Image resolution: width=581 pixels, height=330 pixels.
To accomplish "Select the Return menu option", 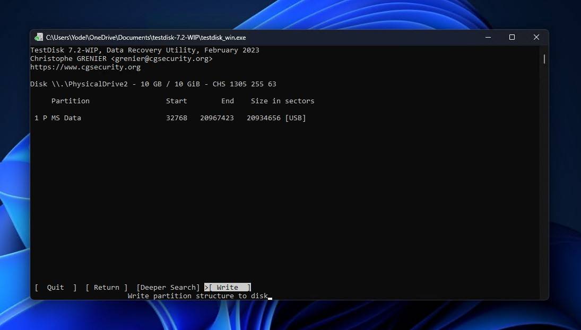I will click(x=107, y=288).
